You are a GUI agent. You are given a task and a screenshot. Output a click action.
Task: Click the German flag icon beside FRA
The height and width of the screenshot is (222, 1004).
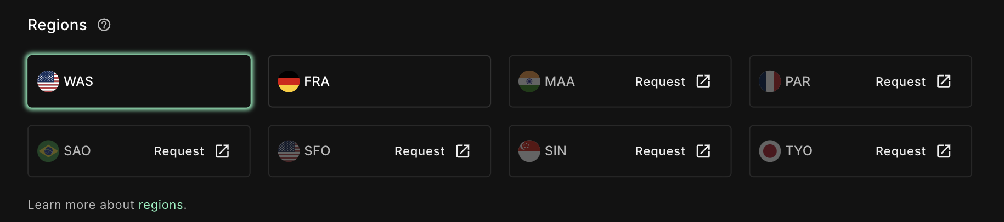tap(289, 81)
